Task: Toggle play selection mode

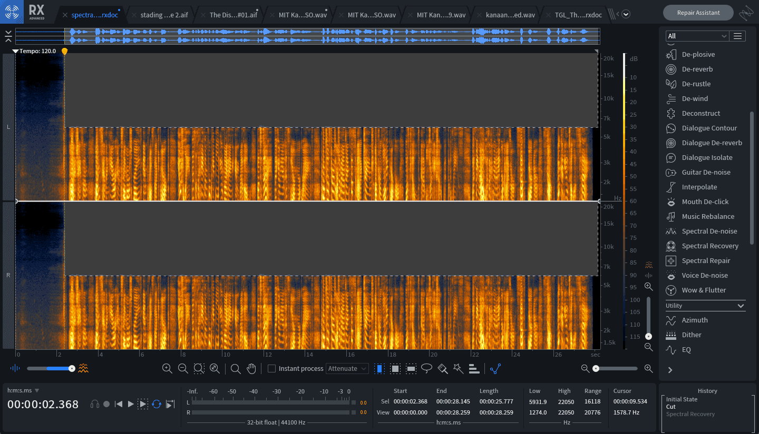Action: point(143,404)
